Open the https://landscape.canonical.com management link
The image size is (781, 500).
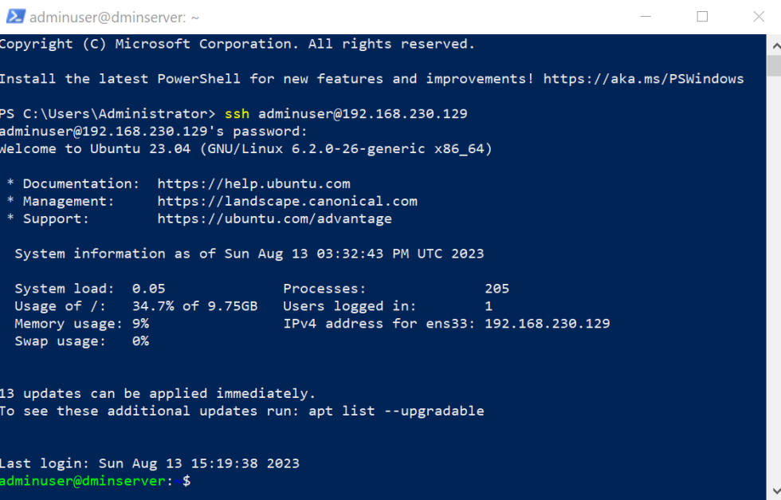coord(287,201)
